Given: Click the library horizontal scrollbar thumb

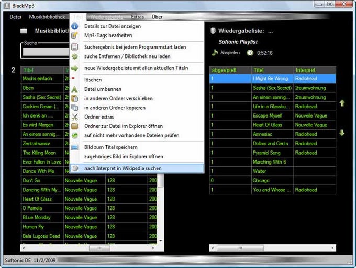Looking at the screenshot, I should pos(99,248).
